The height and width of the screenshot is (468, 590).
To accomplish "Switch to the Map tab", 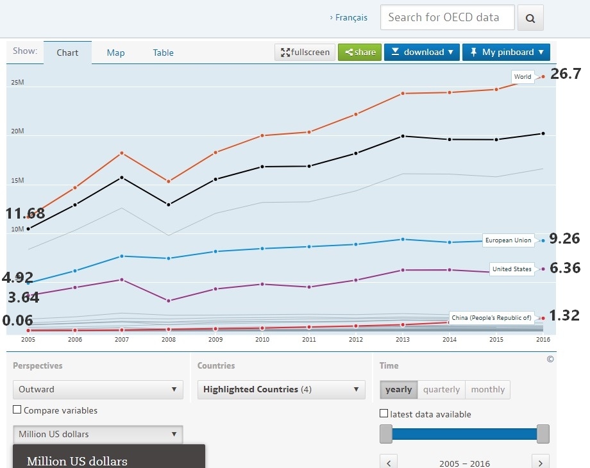I will [115, 53].
